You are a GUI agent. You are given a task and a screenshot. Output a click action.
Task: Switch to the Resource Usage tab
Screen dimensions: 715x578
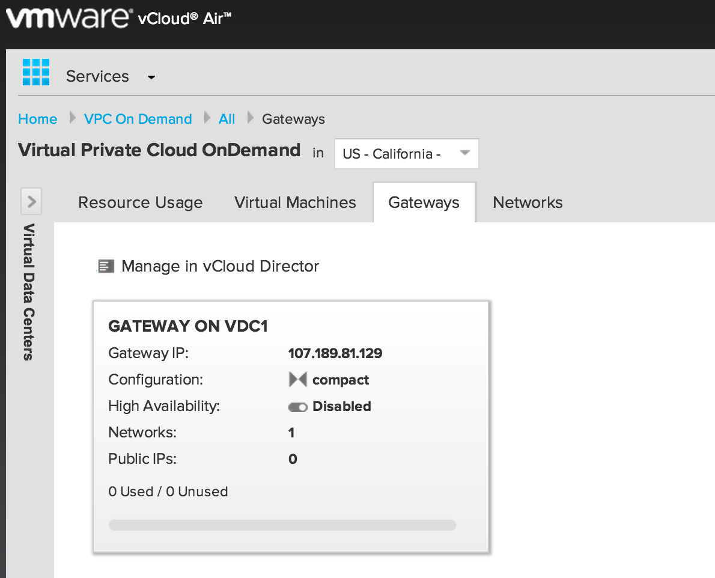[140, 202]
